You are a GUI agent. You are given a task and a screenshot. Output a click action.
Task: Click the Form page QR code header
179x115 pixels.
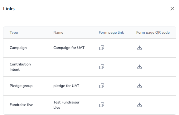coord(153,32)
